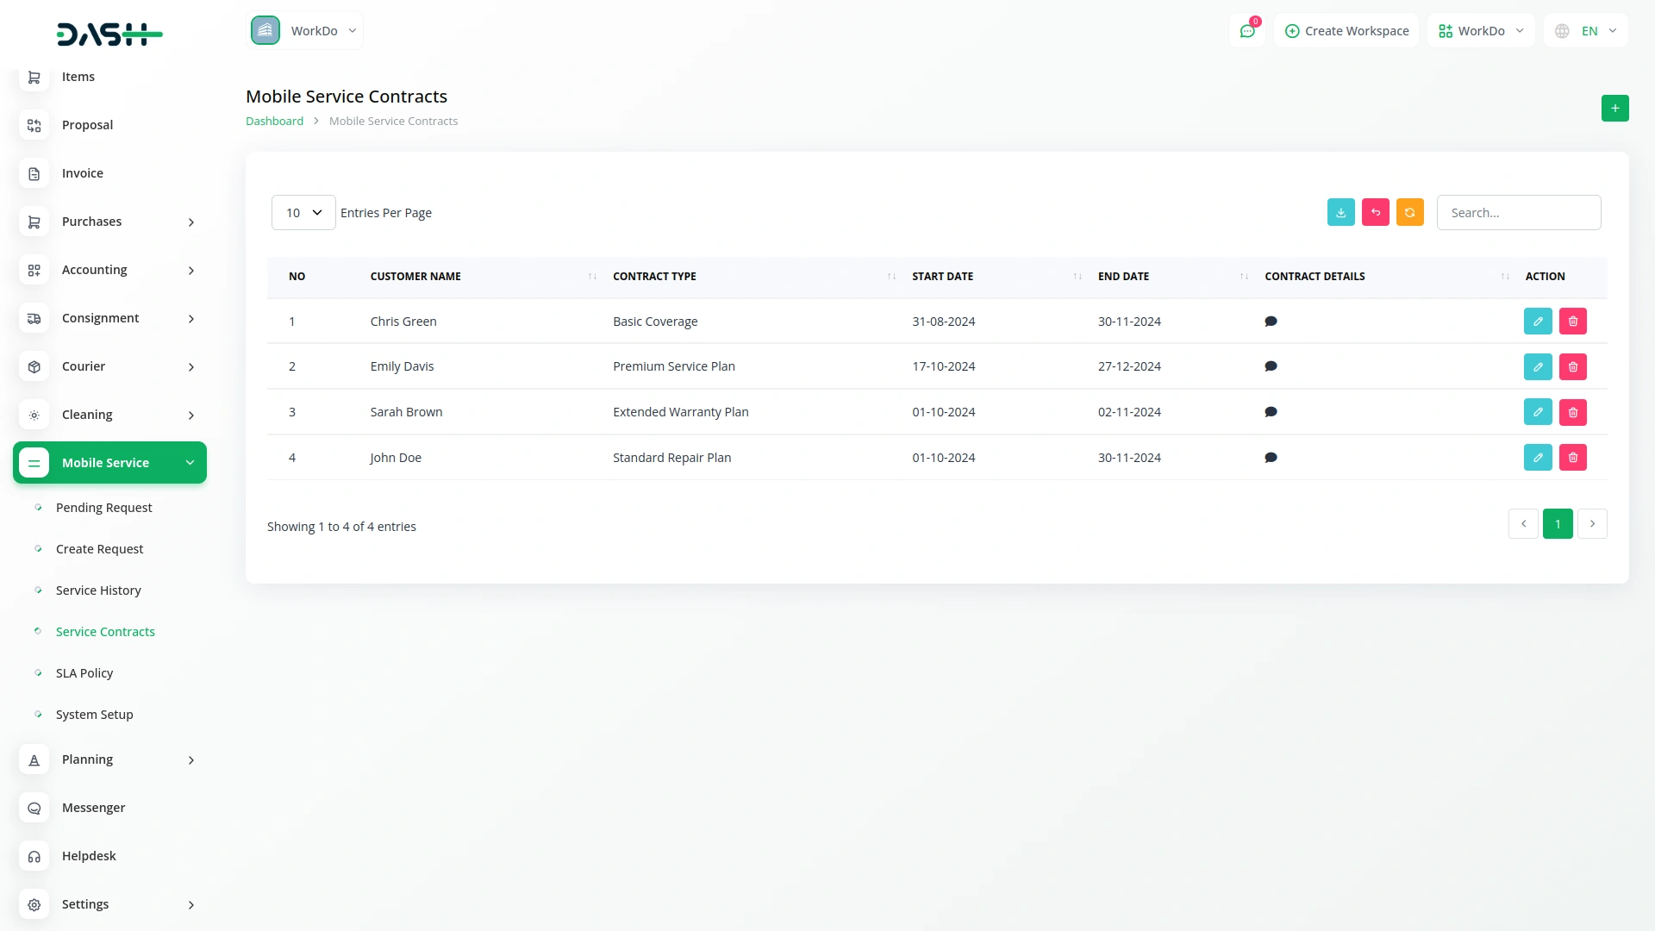1655x931 pixels.
Task: Click the pink undo reset icon
Action: pyautogui.click(x=1375, y=213)
